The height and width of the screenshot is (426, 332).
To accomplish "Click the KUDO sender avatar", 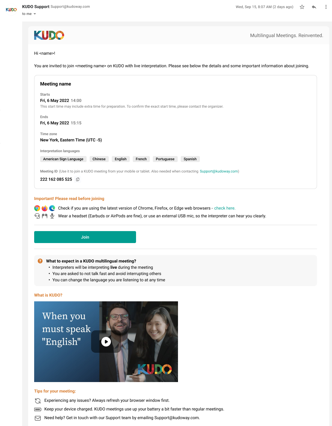I will tap(11, 10).
